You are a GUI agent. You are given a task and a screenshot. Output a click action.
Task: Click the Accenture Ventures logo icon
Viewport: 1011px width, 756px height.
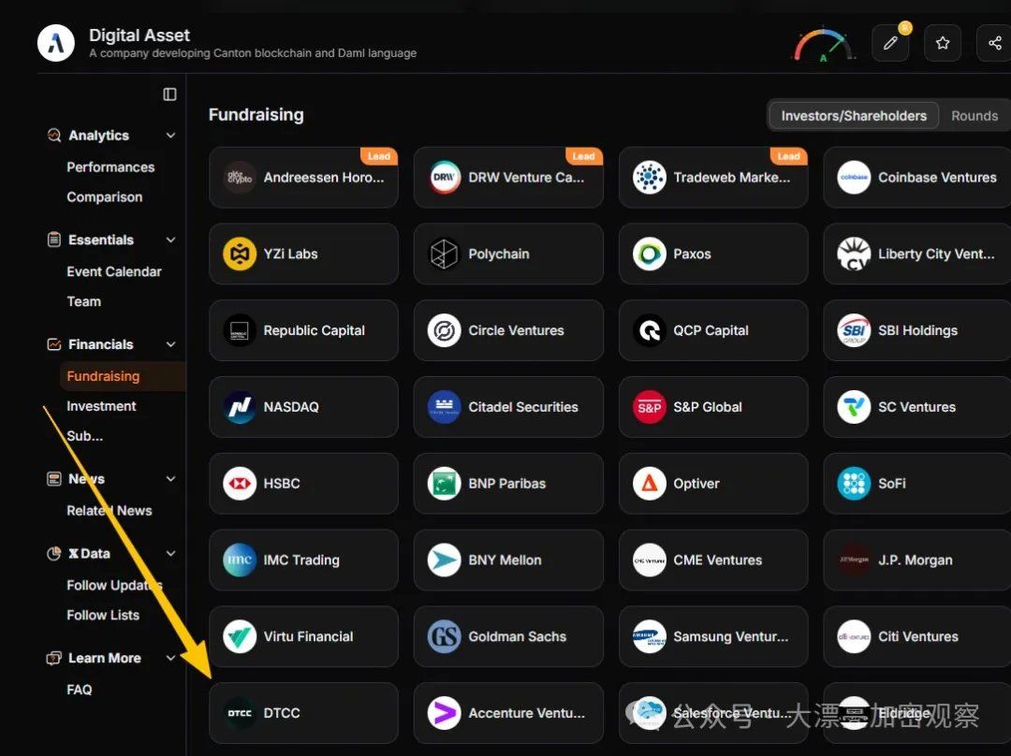pos(445,714)
